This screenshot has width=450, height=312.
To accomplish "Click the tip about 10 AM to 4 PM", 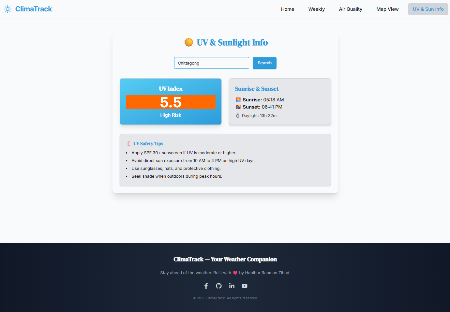I will pos(194,161).
